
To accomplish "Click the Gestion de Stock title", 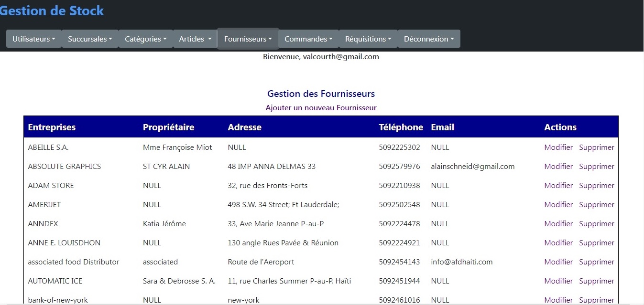I will pos(52,11).
